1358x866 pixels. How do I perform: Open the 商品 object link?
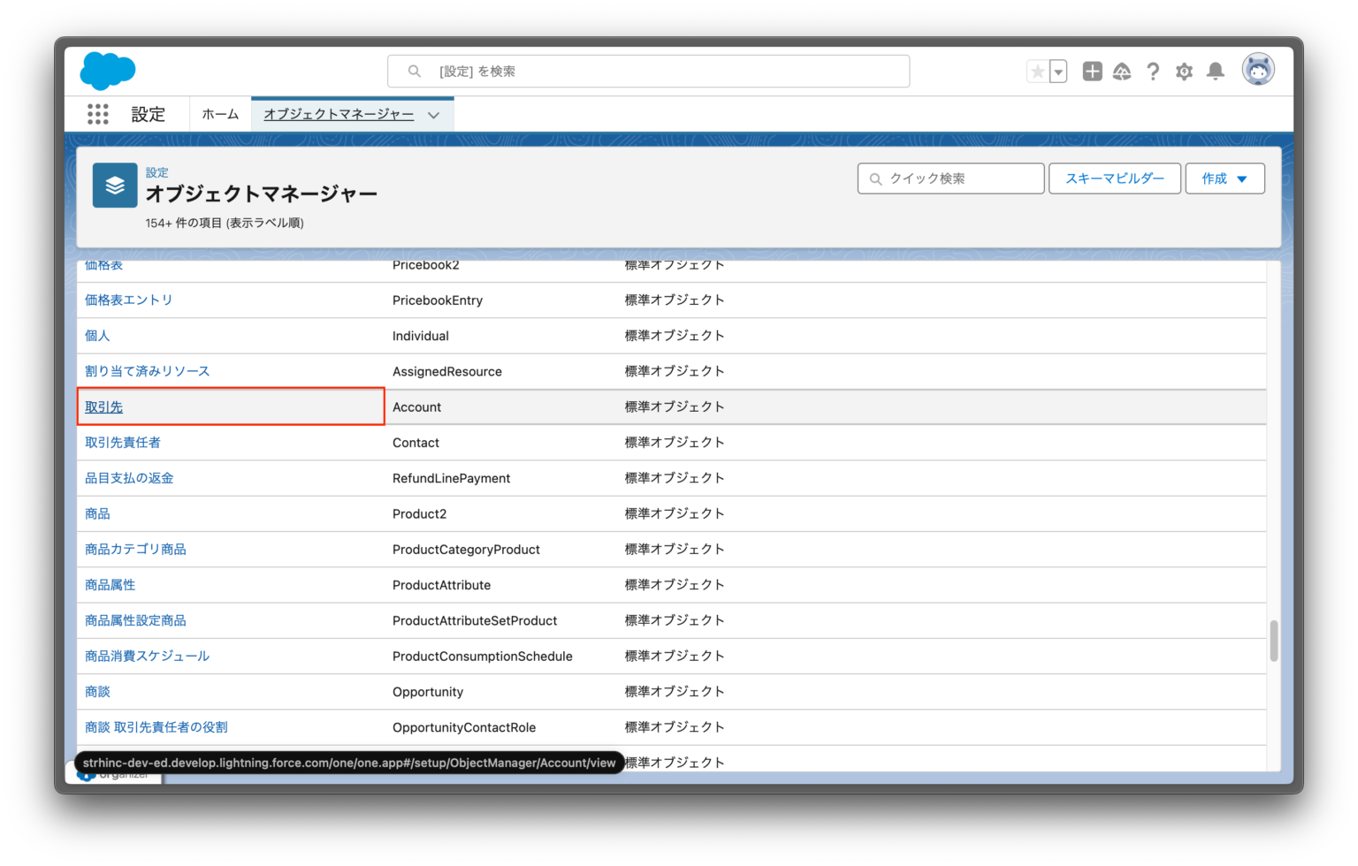coord(97,513)
